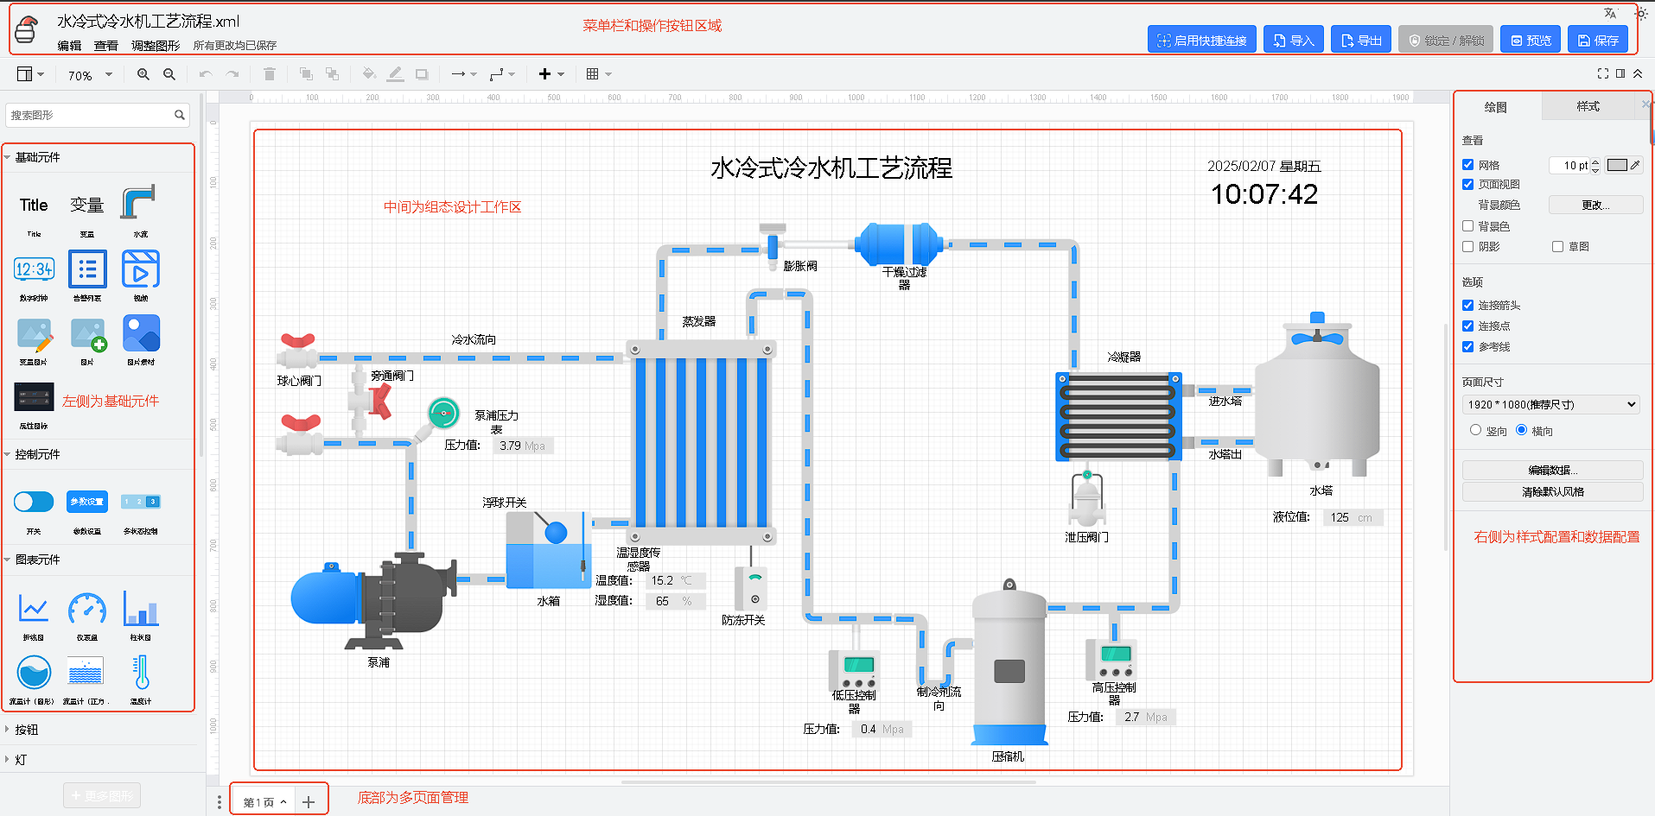1655x816 pixels.
Task: Select the 竖向 portrait radio button
Action: pyautogui.click(x=1475, y=430)
